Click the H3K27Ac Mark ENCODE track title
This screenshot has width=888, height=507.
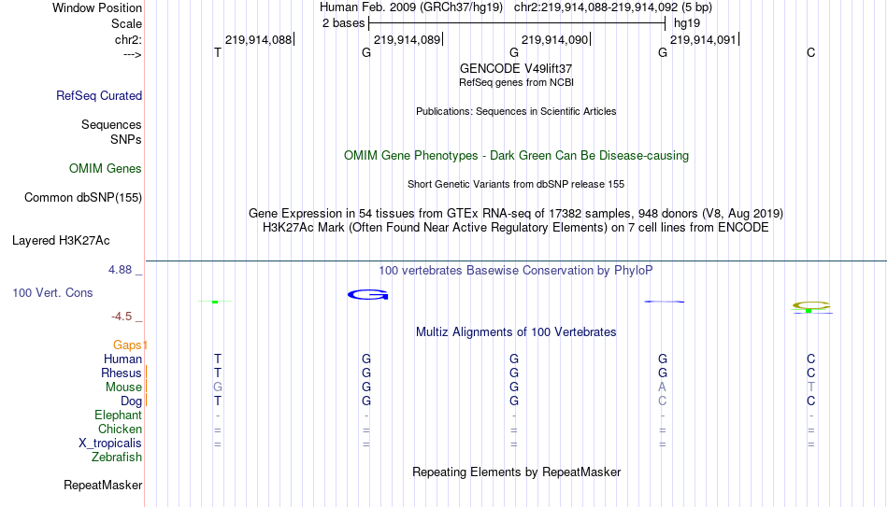(516, 228)
